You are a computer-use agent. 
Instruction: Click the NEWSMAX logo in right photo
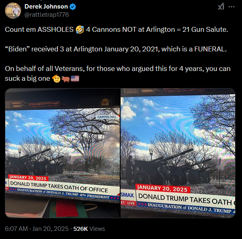coord(127,195)
